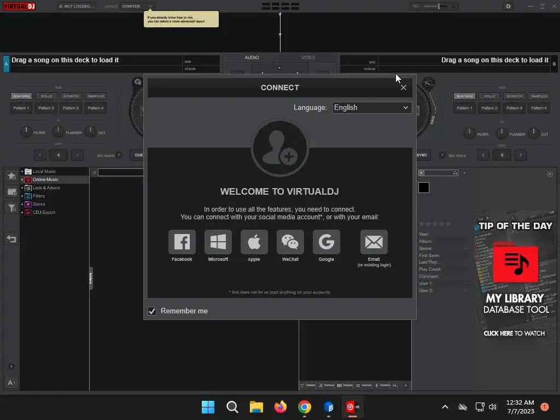
Task: Open Sampler panel at bottom toolbar
Action: (x=345, y=386)
